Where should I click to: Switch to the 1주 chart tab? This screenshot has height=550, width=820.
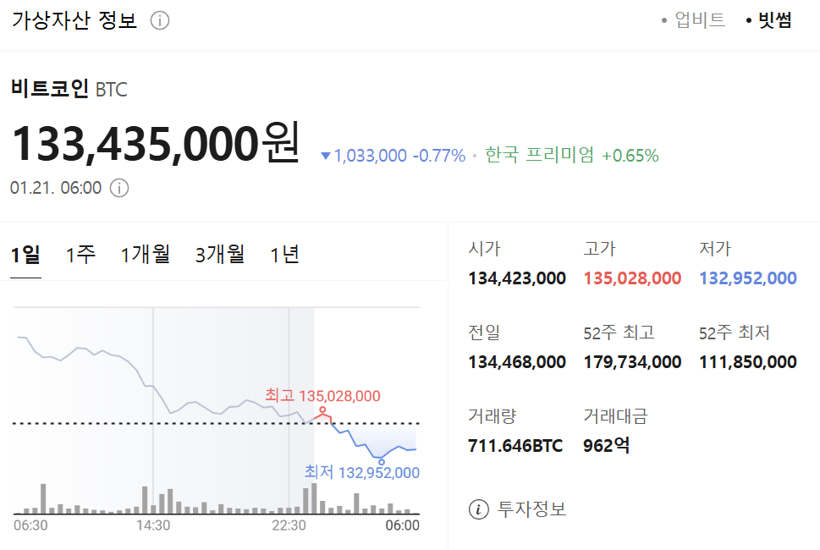(80, 254)
